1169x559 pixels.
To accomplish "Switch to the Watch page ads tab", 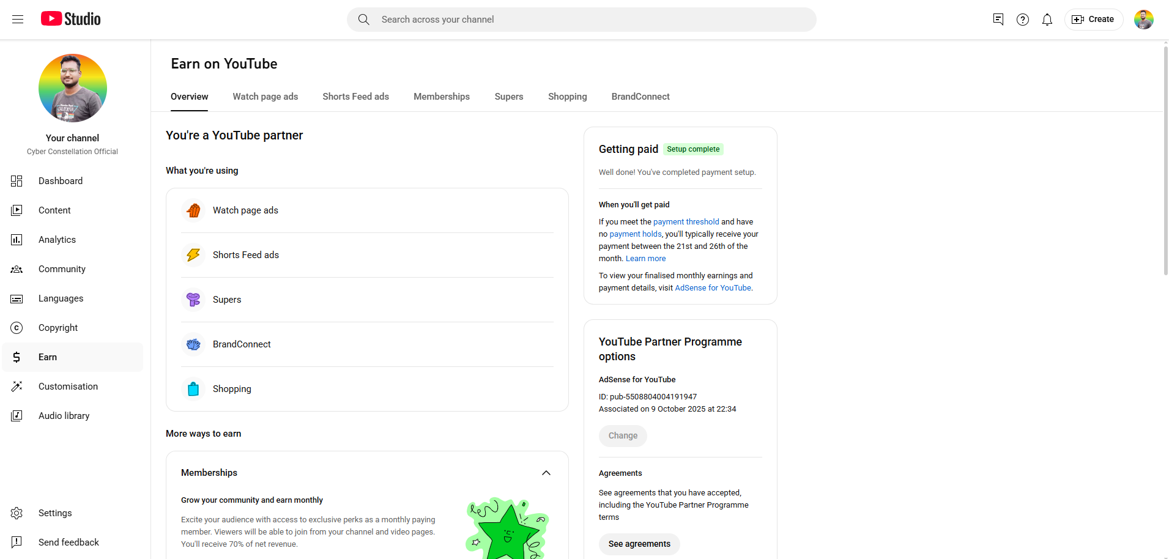I will point(265,97).
